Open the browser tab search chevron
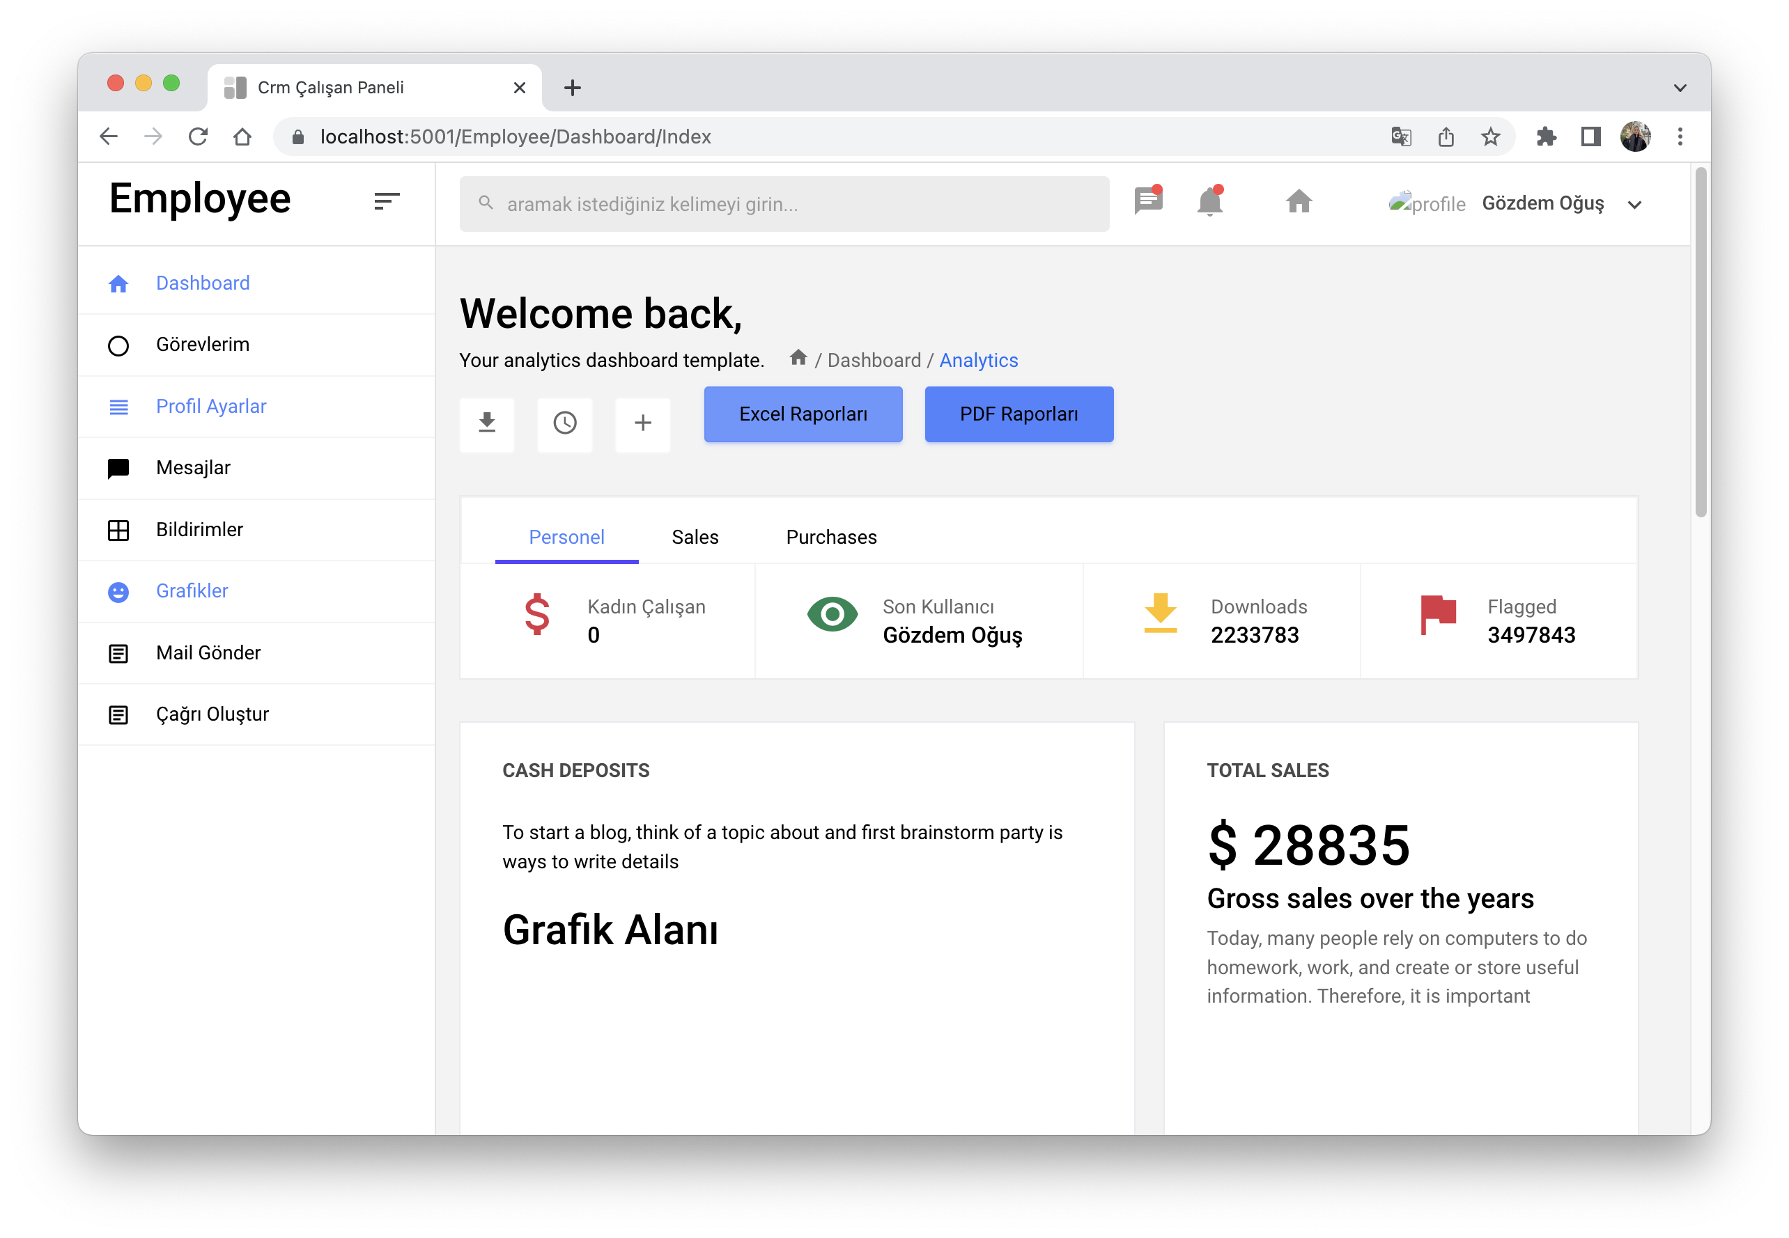Image resolution: width=1789 pixels, height=1238 pixels. point(1680,88)
